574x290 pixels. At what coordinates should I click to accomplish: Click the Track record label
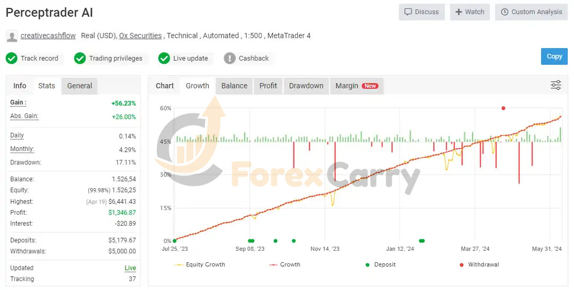coord(39,58)
